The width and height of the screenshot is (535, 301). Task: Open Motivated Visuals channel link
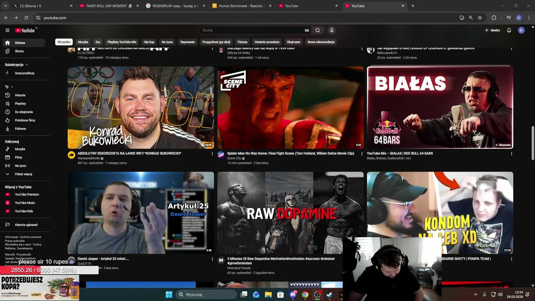tap(239, 268)
